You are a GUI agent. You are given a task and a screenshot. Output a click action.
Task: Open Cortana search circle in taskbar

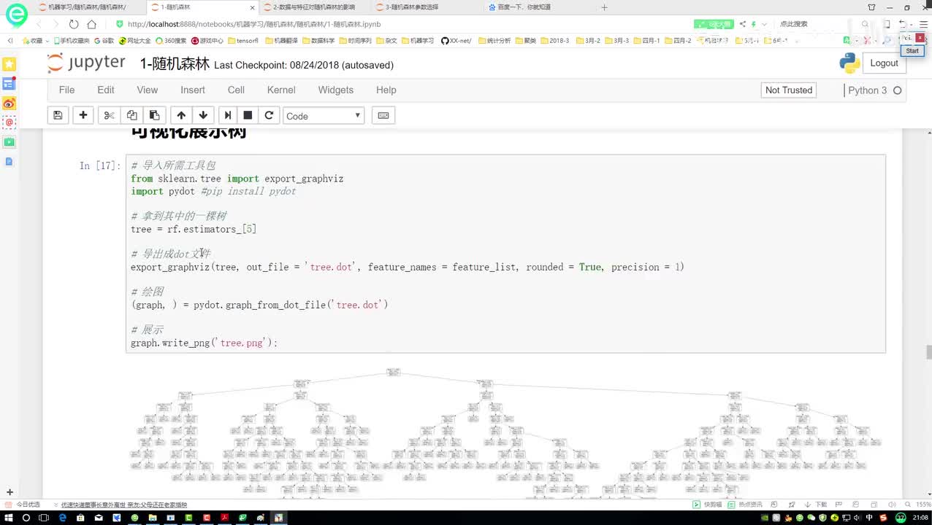coord(26,518)
